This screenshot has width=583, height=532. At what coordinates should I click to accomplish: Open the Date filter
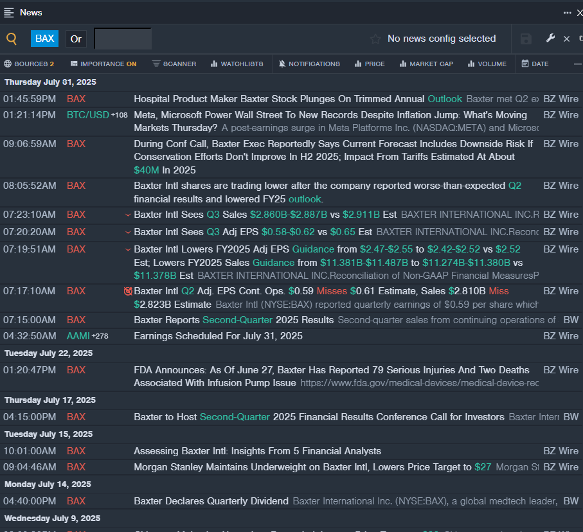[x=535, y=64]
